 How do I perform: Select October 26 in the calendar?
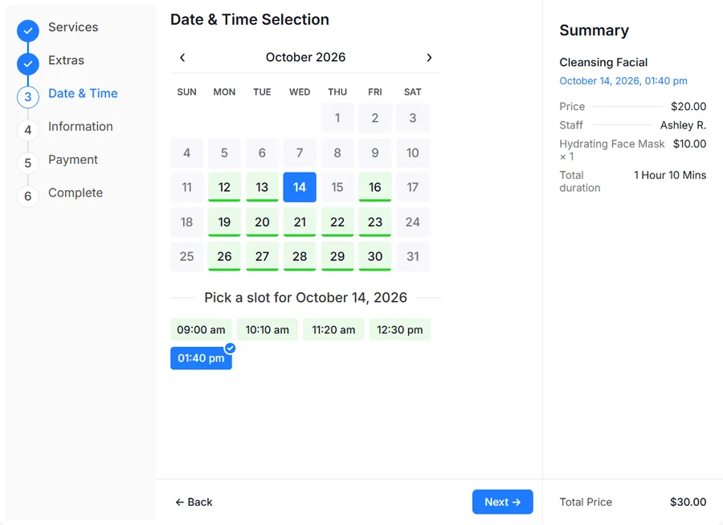click(225, 256)
